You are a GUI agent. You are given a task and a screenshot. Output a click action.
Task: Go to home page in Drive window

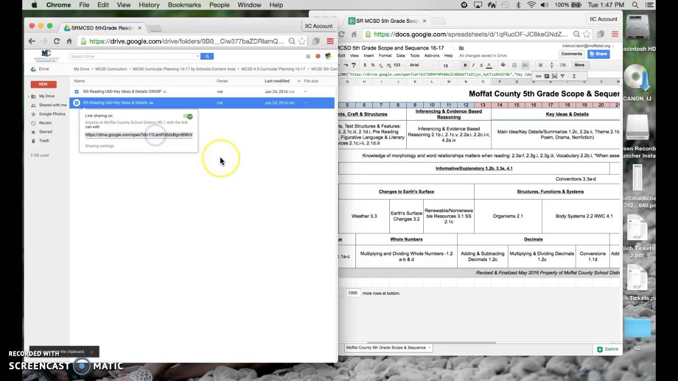pyautogui.click(x=69, y=41)
